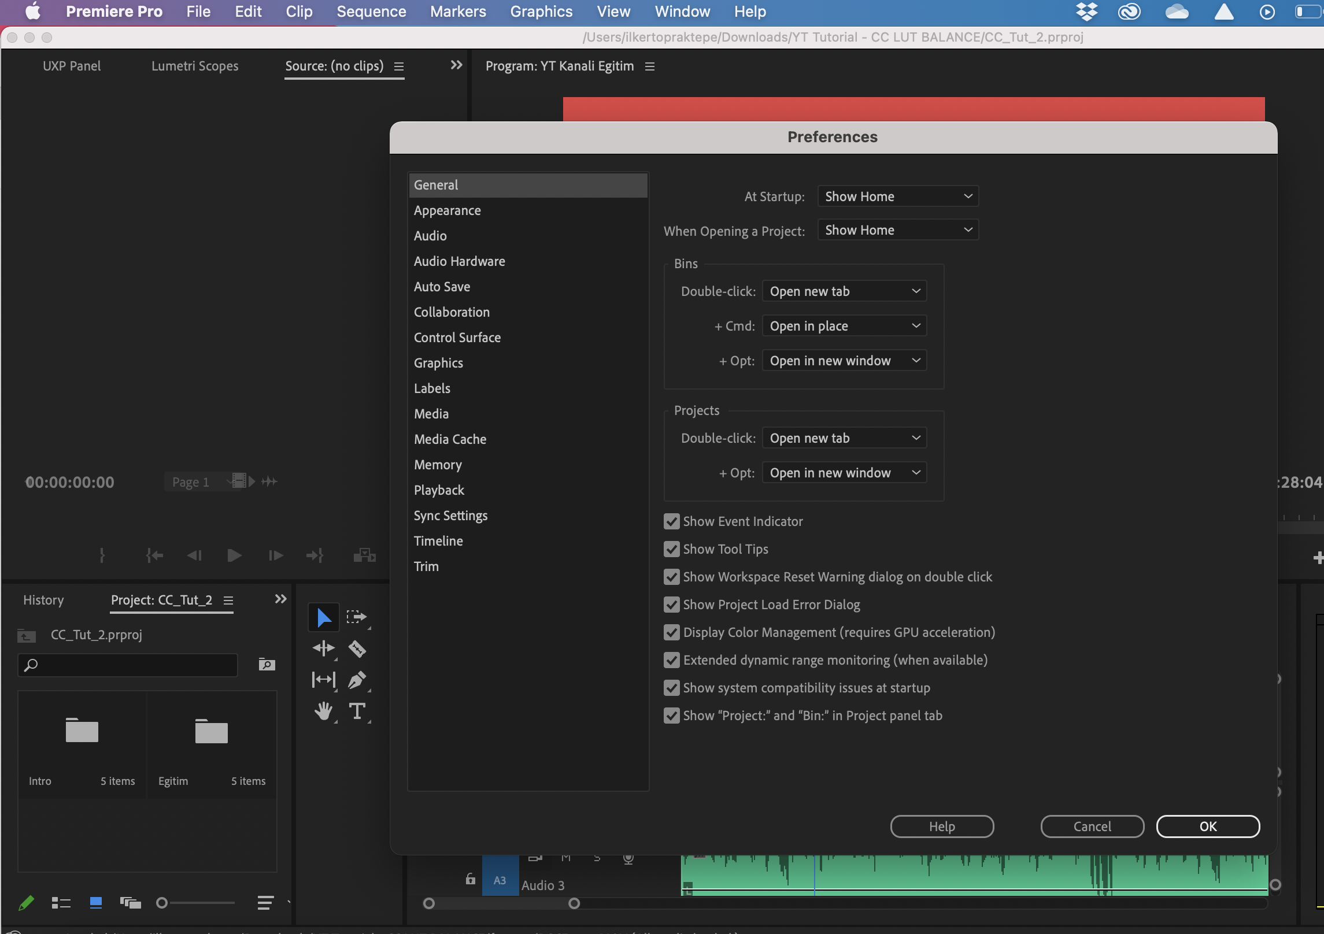
Task: Select the Media Cache preferences category
Action: point(450,439)
